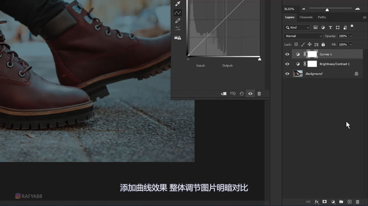
Task: Click Navigator zoom in large mountains icon
Action: pyautogui.click(x=357, y=9)
